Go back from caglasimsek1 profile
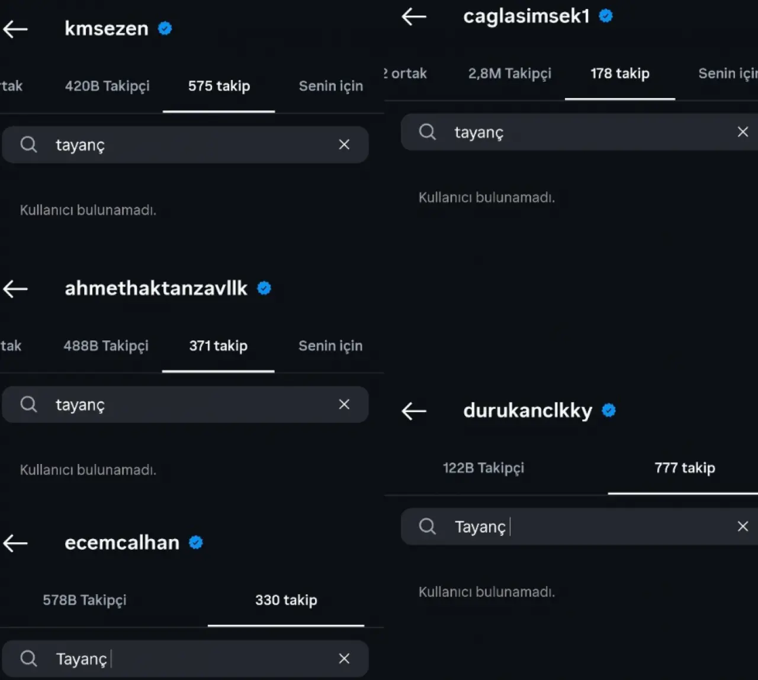Image resolution: width=758 pixels, height=680 pixels. click(414, 17)
